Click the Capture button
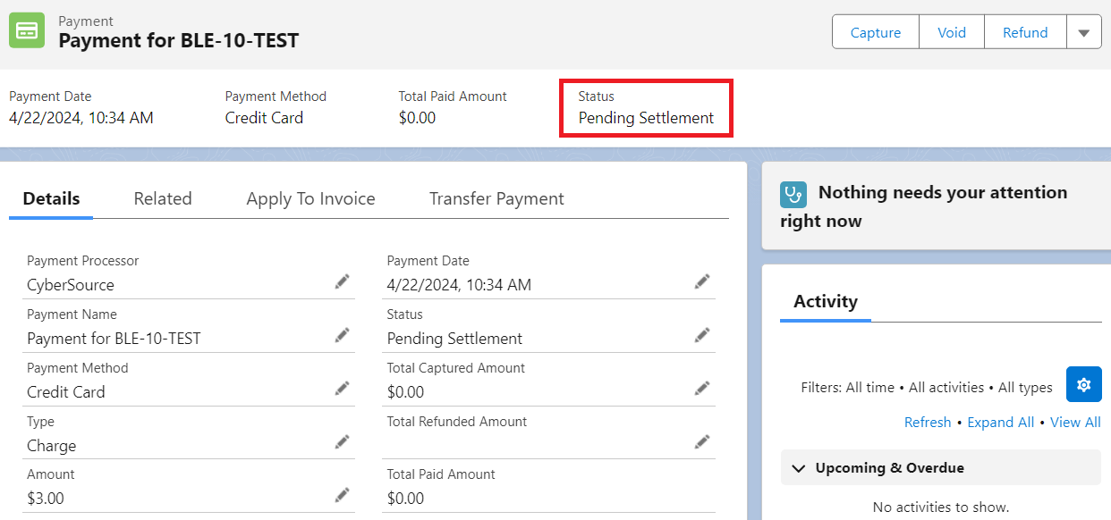Screen dimensions: 1111x520 [875, 33]
